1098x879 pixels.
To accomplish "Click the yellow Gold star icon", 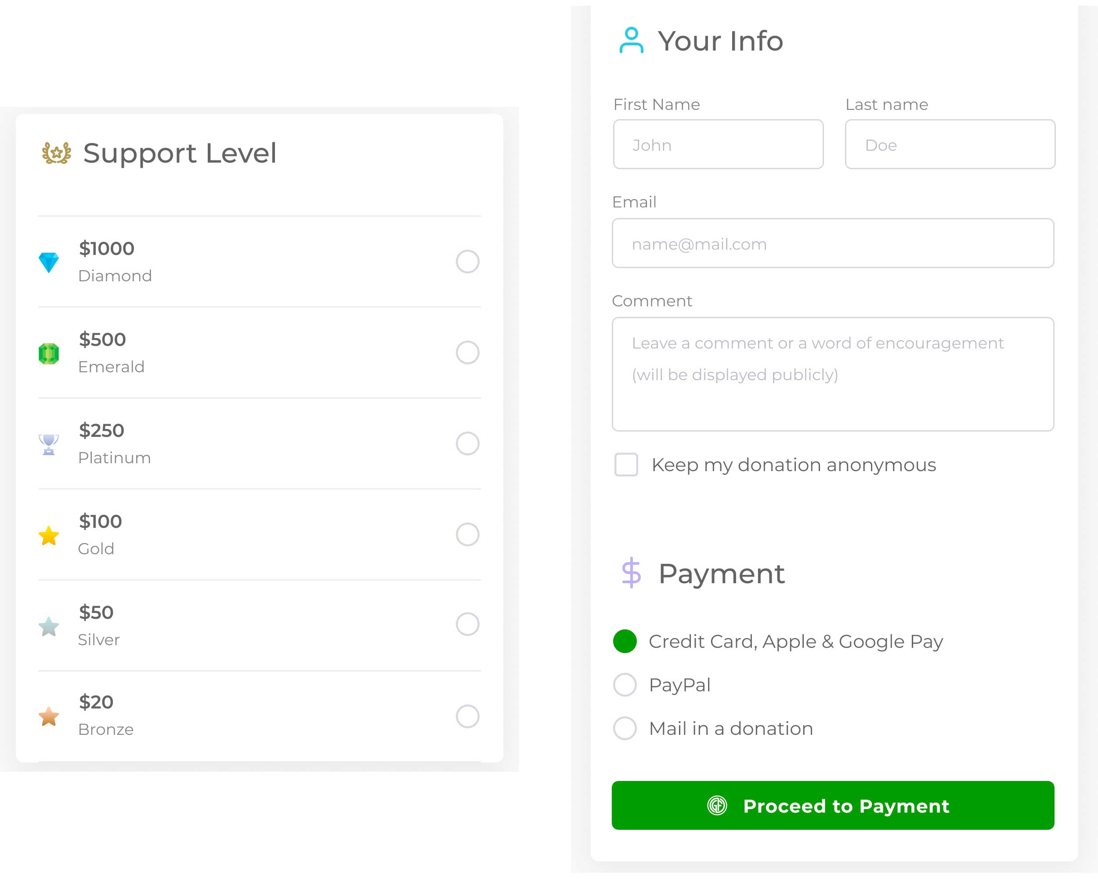I will pos(49,536).
